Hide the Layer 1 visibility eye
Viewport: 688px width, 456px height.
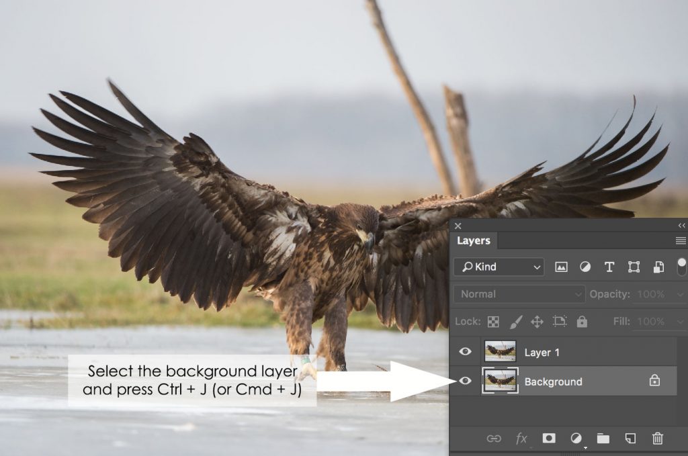click(x=466, y=351)
